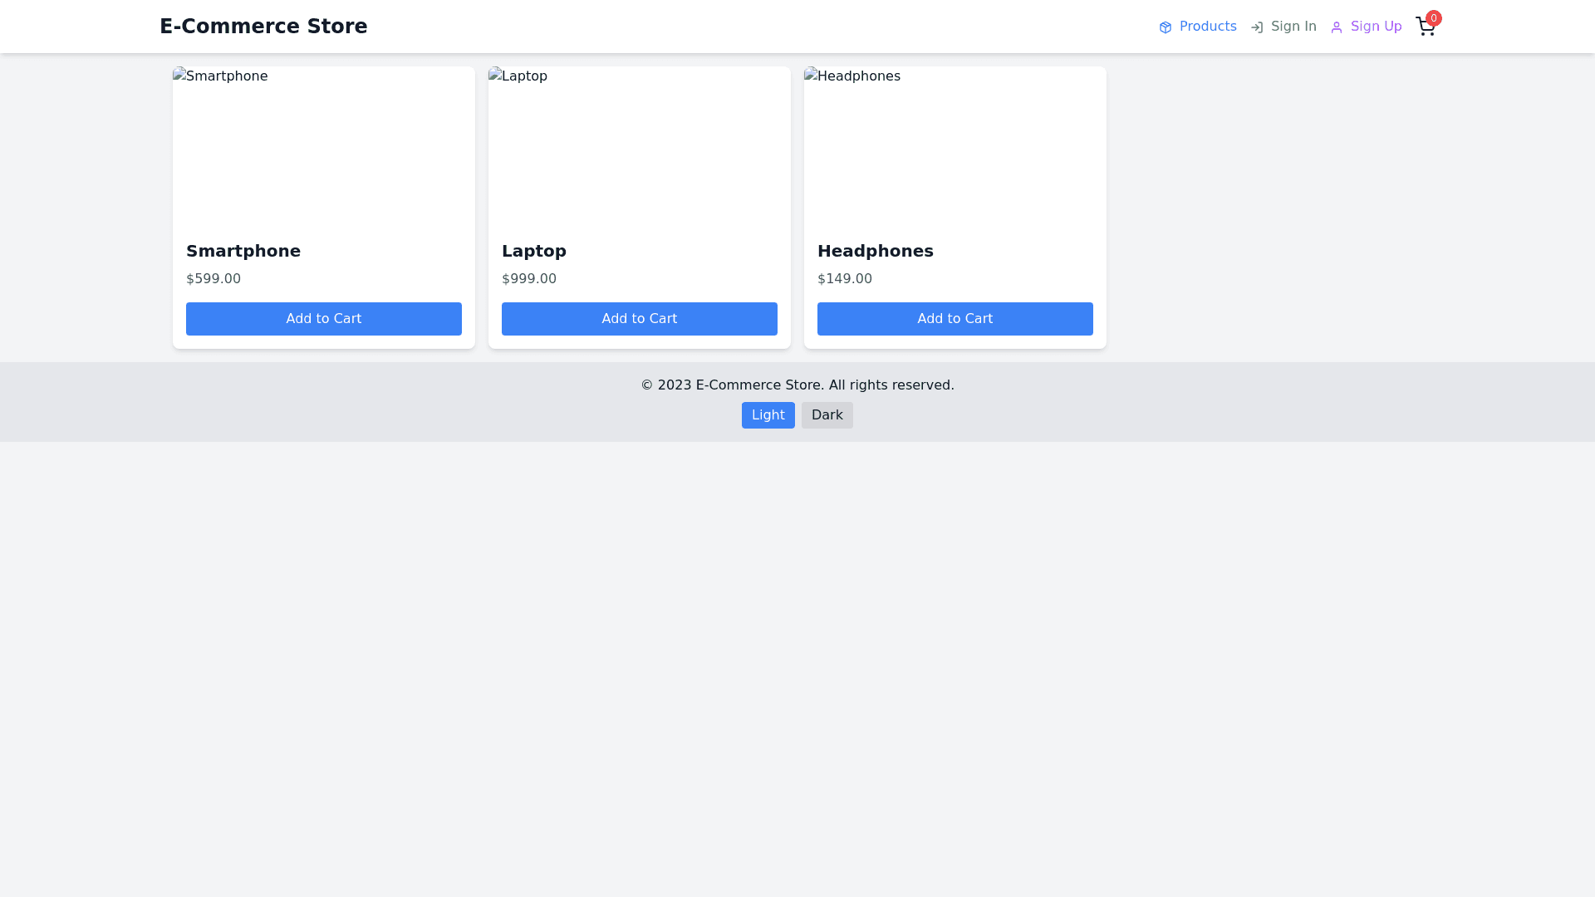Screen dimensions: 1595x897
Task: Click the box icon beside Products
Action: click(x=1166, y=27)
